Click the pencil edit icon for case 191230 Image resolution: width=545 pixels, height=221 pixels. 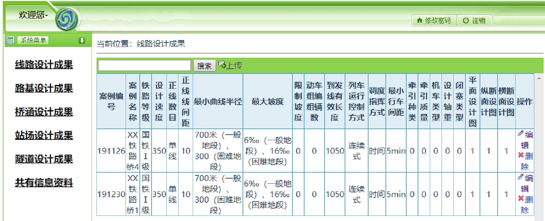520,177
